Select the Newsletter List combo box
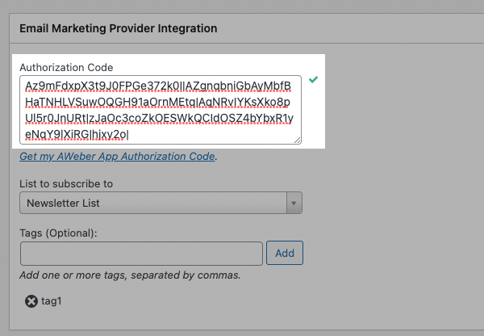Image resolution: width=484 pixels, height=336 pixels. (x=153, y=203)
